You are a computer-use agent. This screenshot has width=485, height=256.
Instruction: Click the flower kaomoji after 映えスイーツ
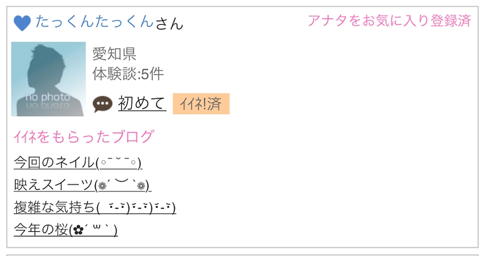point(122,185)
